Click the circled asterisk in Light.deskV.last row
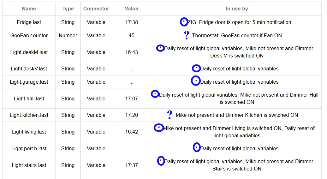 (x=196, y=68)
